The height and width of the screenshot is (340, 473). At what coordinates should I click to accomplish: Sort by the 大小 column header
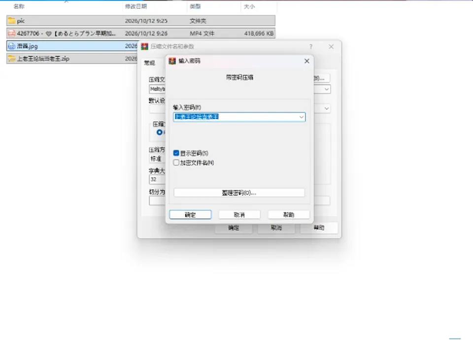249,6
